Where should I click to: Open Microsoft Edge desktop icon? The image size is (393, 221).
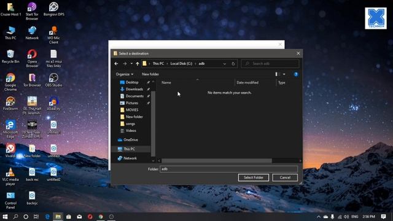click(x=10, y=130)
